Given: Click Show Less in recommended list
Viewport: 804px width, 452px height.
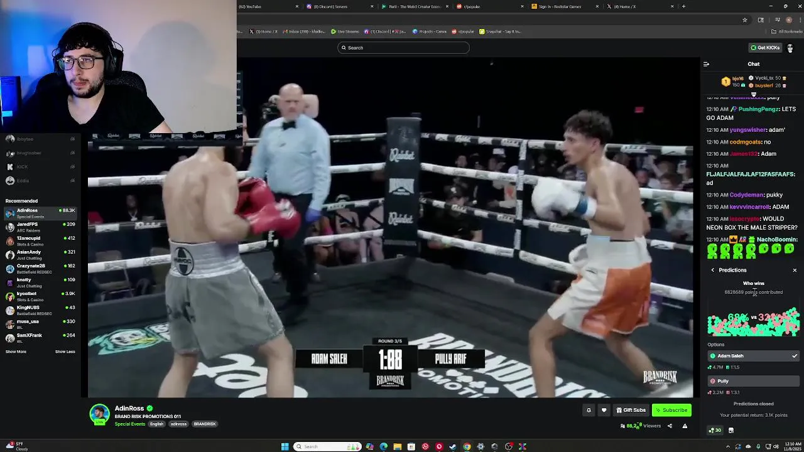Looking at the screenshot, I should tap(65, 352).
